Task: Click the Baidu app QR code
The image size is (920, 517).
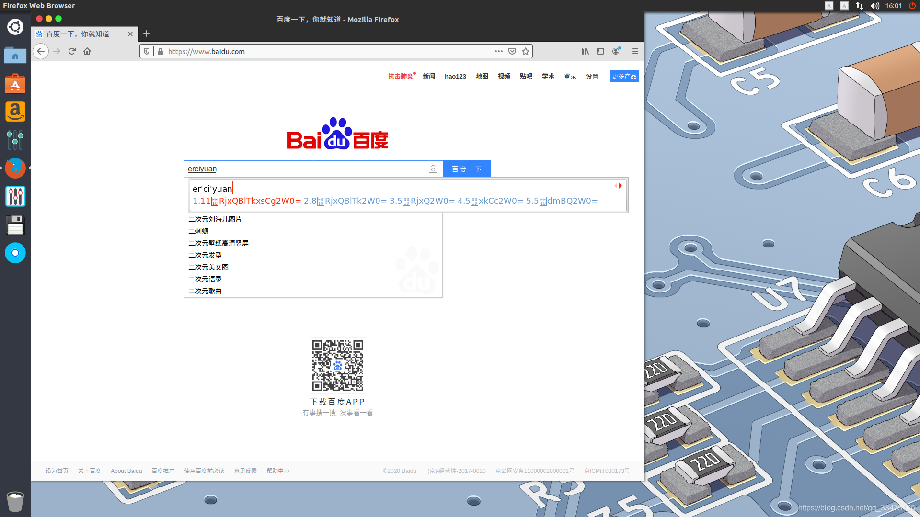Action: click(x=338, y=366)
